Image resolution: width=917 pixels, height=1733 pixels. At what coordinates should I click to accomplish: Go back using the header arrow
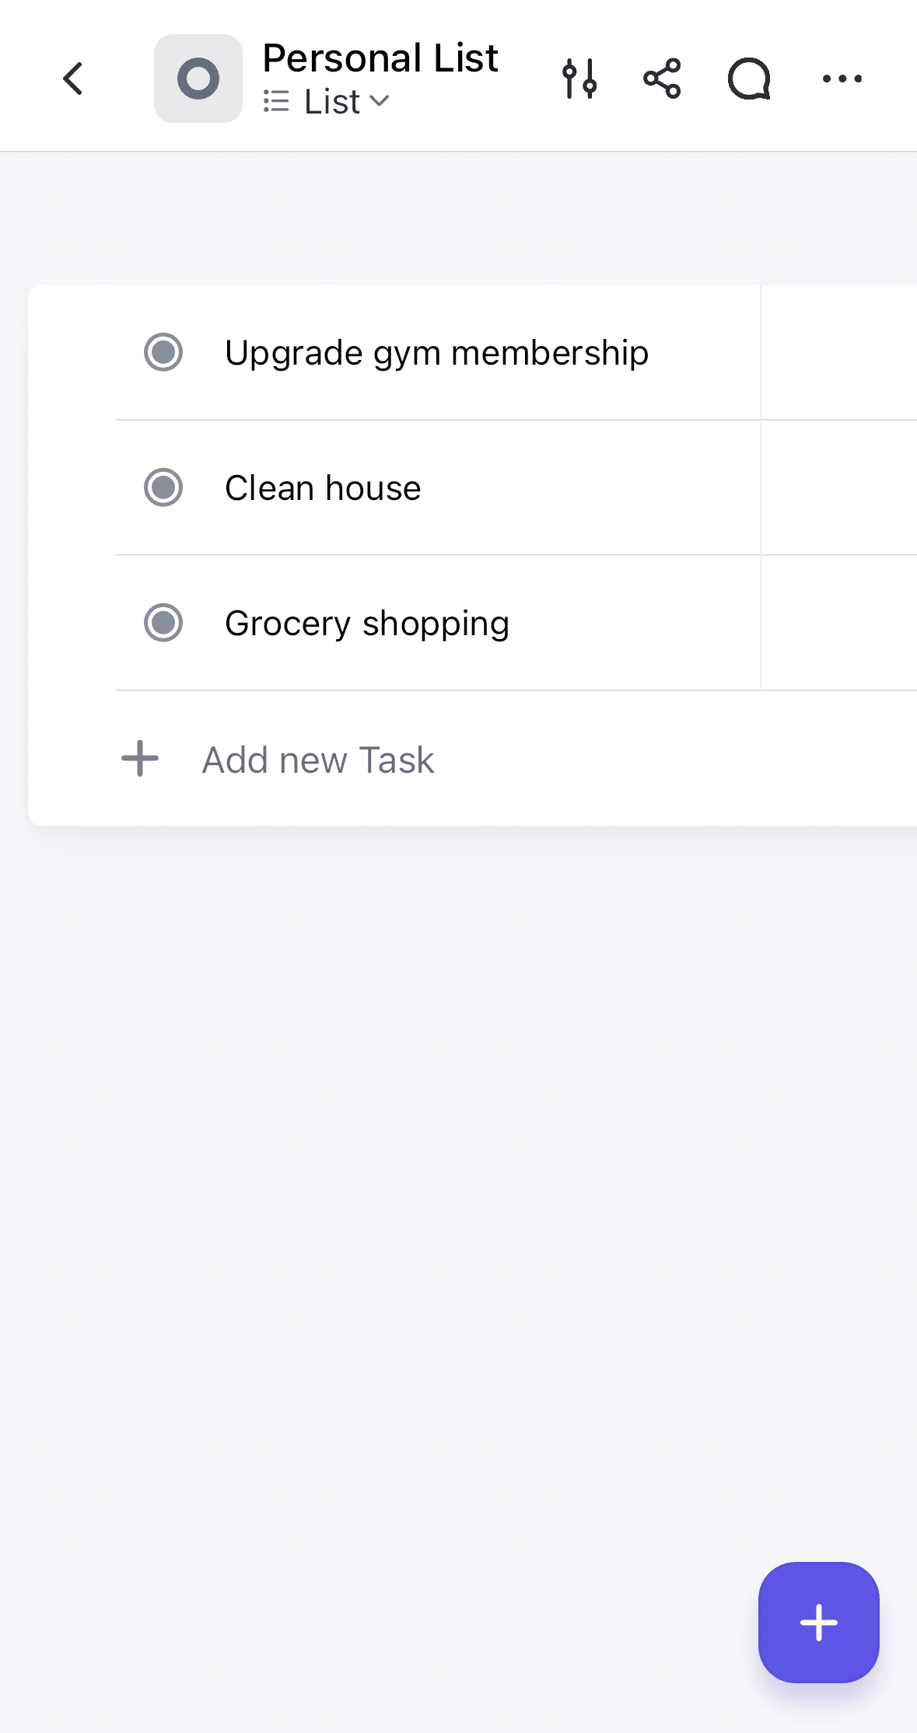pos(73,79)
